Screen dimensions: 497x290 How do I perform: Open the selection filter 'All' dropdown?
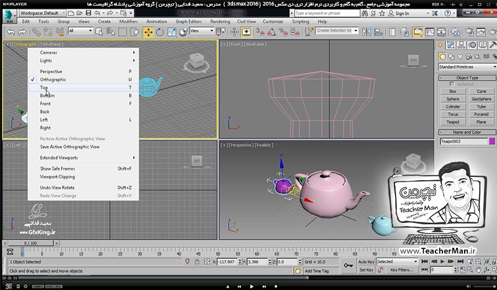coord(80,31)
